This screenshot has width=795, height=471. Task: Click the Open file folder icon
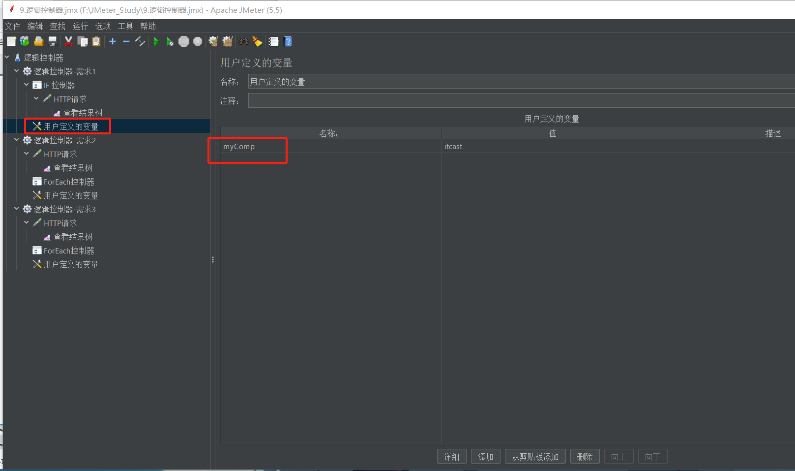(39, 41)
